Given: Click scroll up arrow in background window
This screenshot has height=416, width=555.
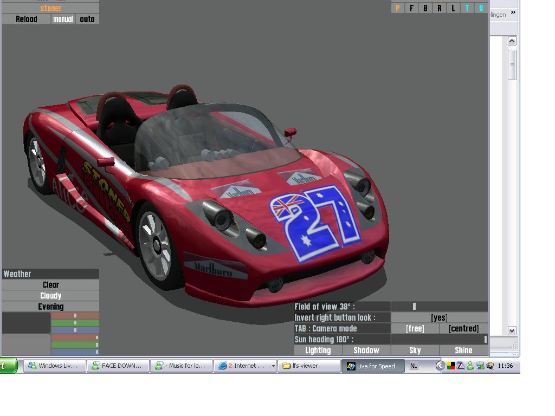Looking at the screenshot, I should (x=512, y=41).
